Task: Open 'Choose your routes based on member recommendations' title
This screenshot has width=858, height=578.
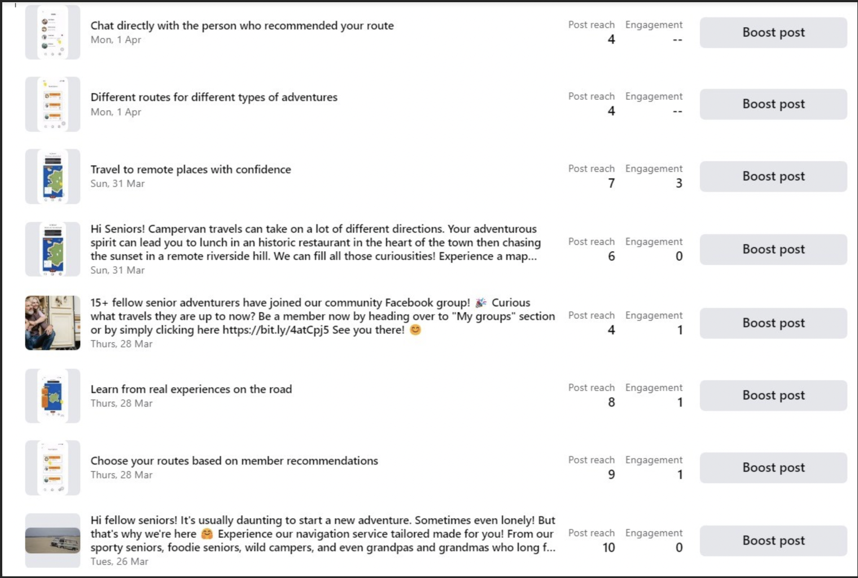Action: tap(234, 461)
